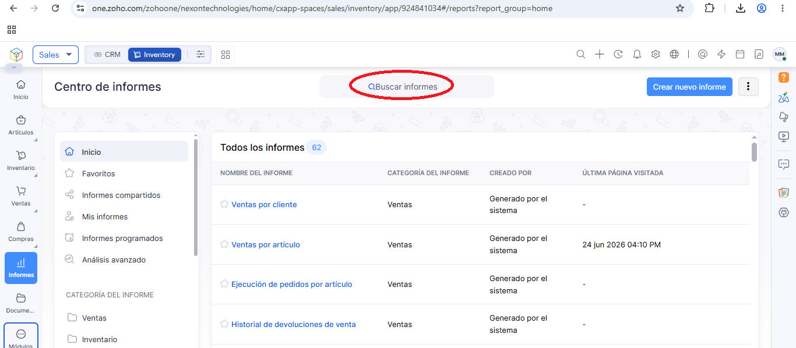Open the browser downloads icon

point(741,8)
